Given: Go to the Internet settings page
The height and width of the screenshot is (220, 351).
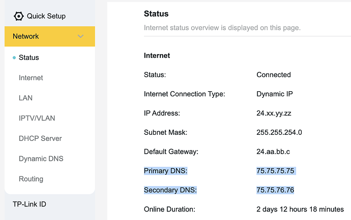Looking at the screenshot, I should 31,78.
